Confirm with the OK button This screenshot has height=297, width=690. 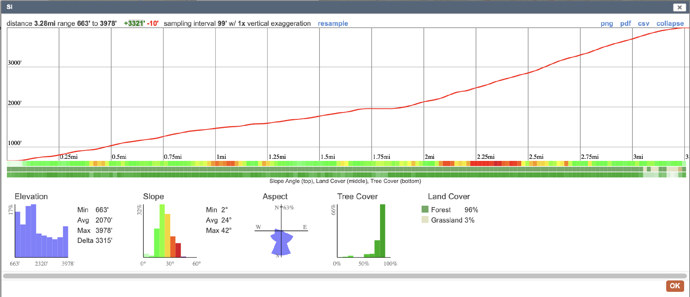pyautogui.click(x=675, y=286)
